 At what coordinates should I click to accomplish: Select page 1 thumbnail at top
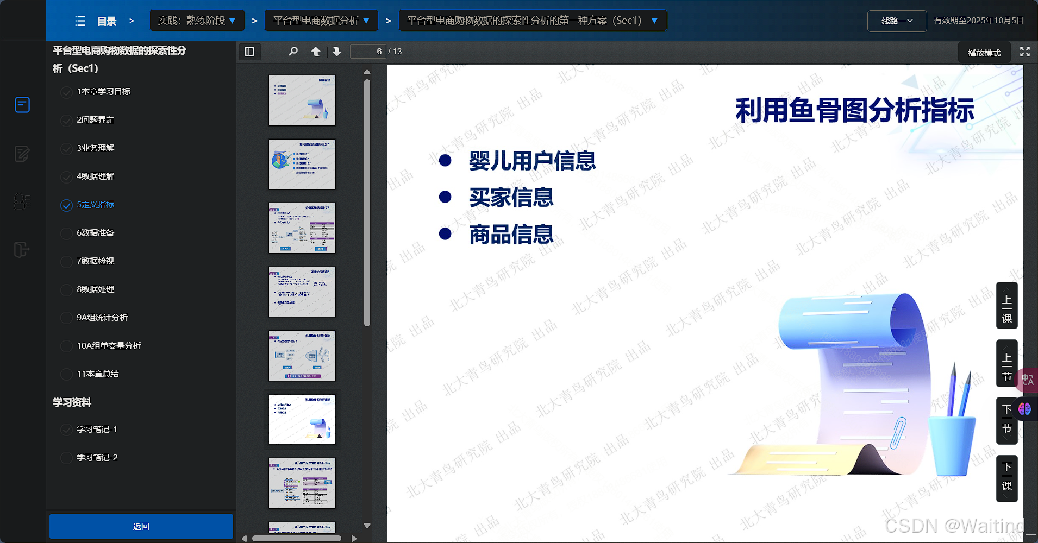click(x=302, y=100)
